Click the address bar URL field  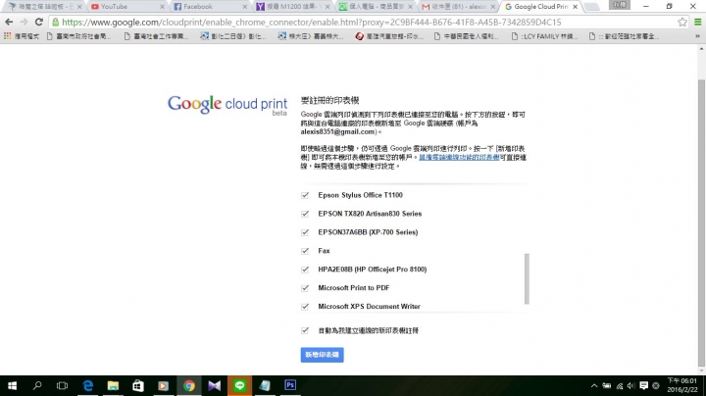(x=363, y=22)
